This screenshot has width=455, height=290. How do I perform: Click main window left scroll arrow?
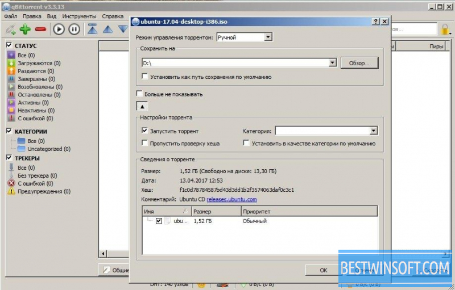pyautogui.click(x=103, y=254)
